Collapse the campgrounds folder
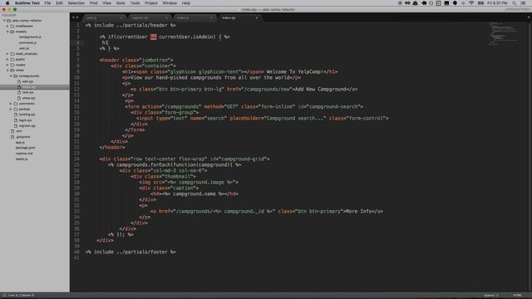Image resolution: width=532 pixels, height=299 pixels. click(11, 76)
